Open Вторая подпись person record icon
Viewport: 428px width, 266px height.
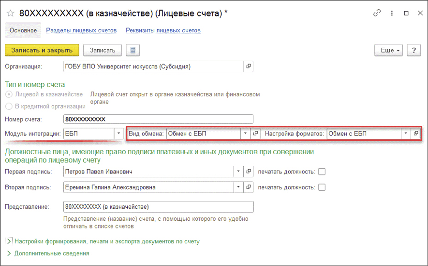(x=249, y=187)
